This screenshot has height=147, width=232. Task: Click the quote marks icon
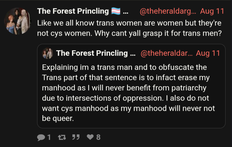(x=76, y=137)
